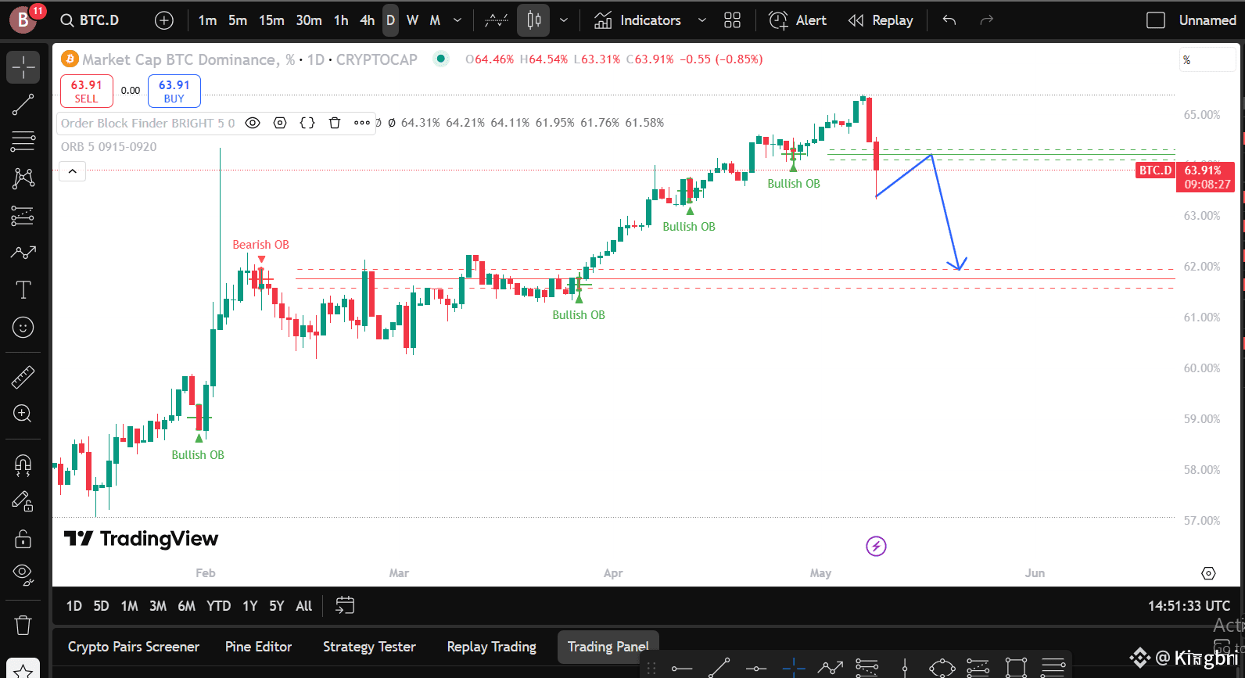Expand the chart type dropdown arrow
1245x678 pixels.
click(x=563, y=20)
